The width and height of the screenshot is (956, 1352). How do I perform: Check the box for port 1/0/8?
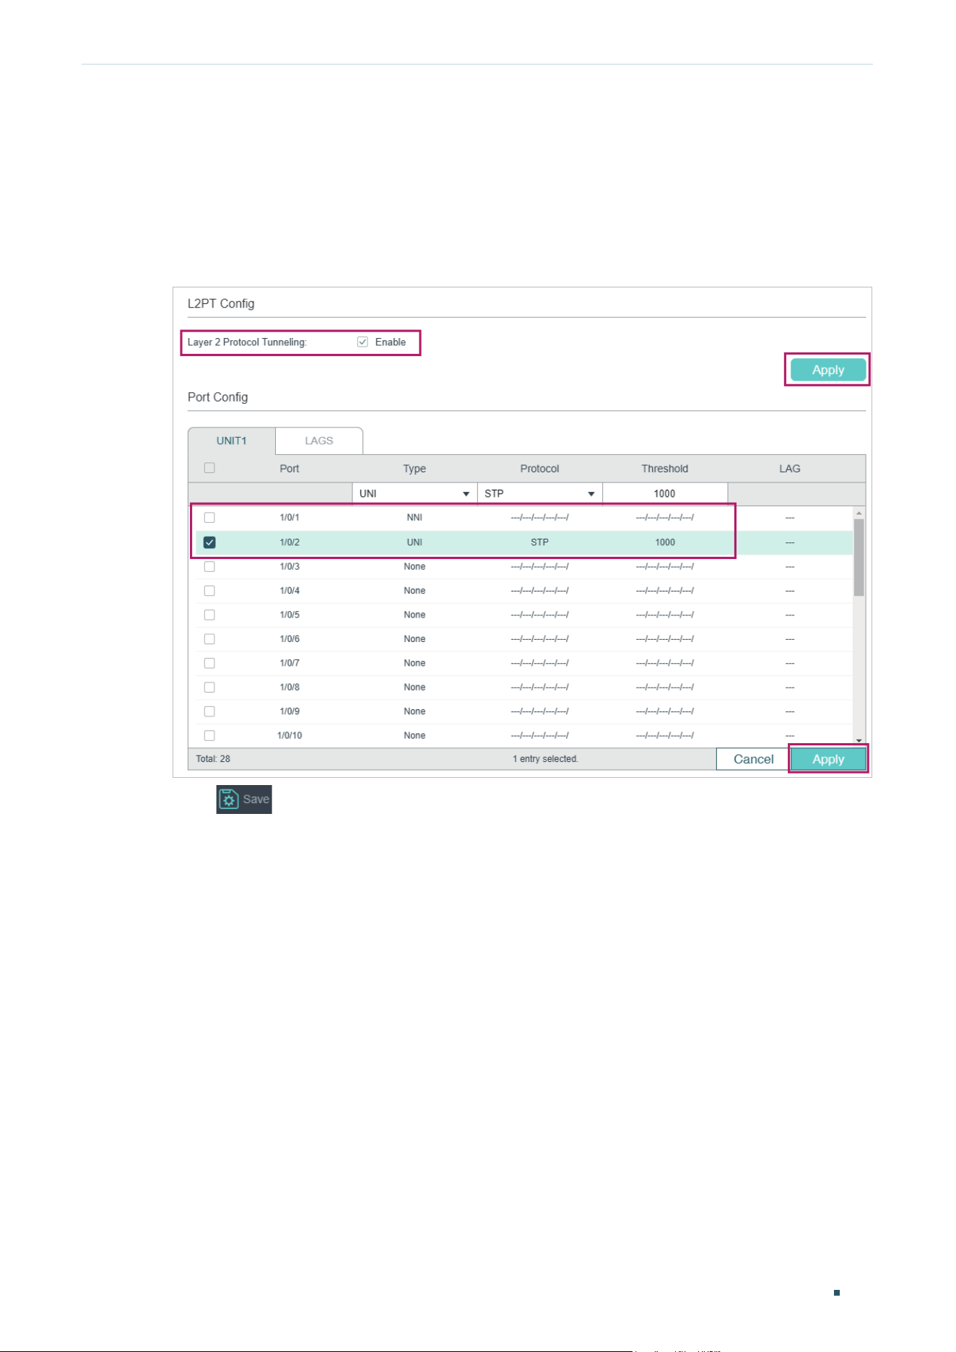(209, 687)
